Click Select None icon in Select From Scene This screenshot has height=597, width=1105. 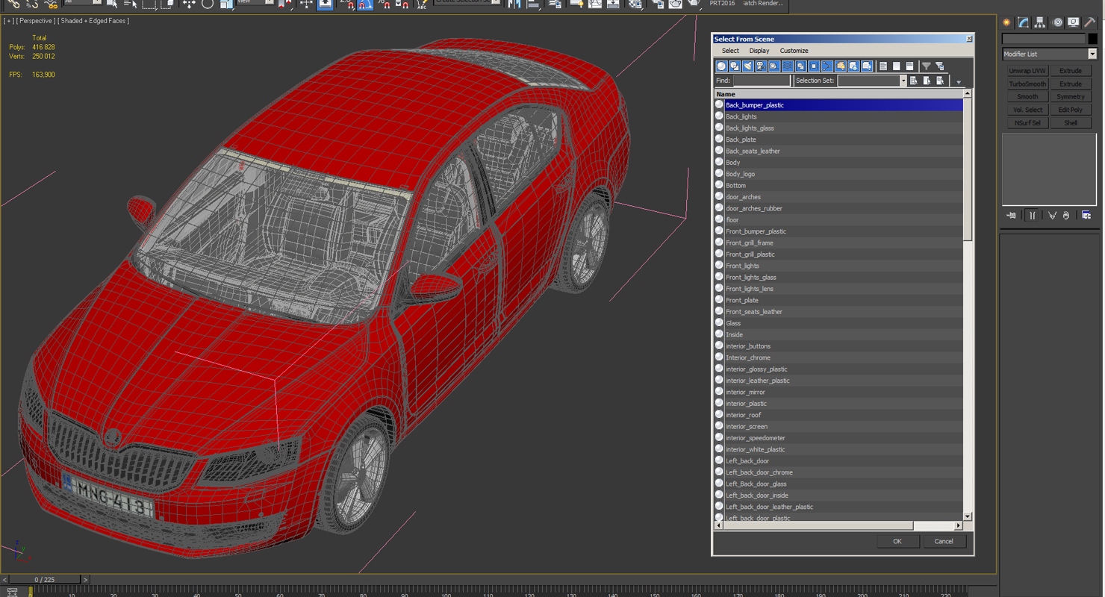(x=896, y=66)
